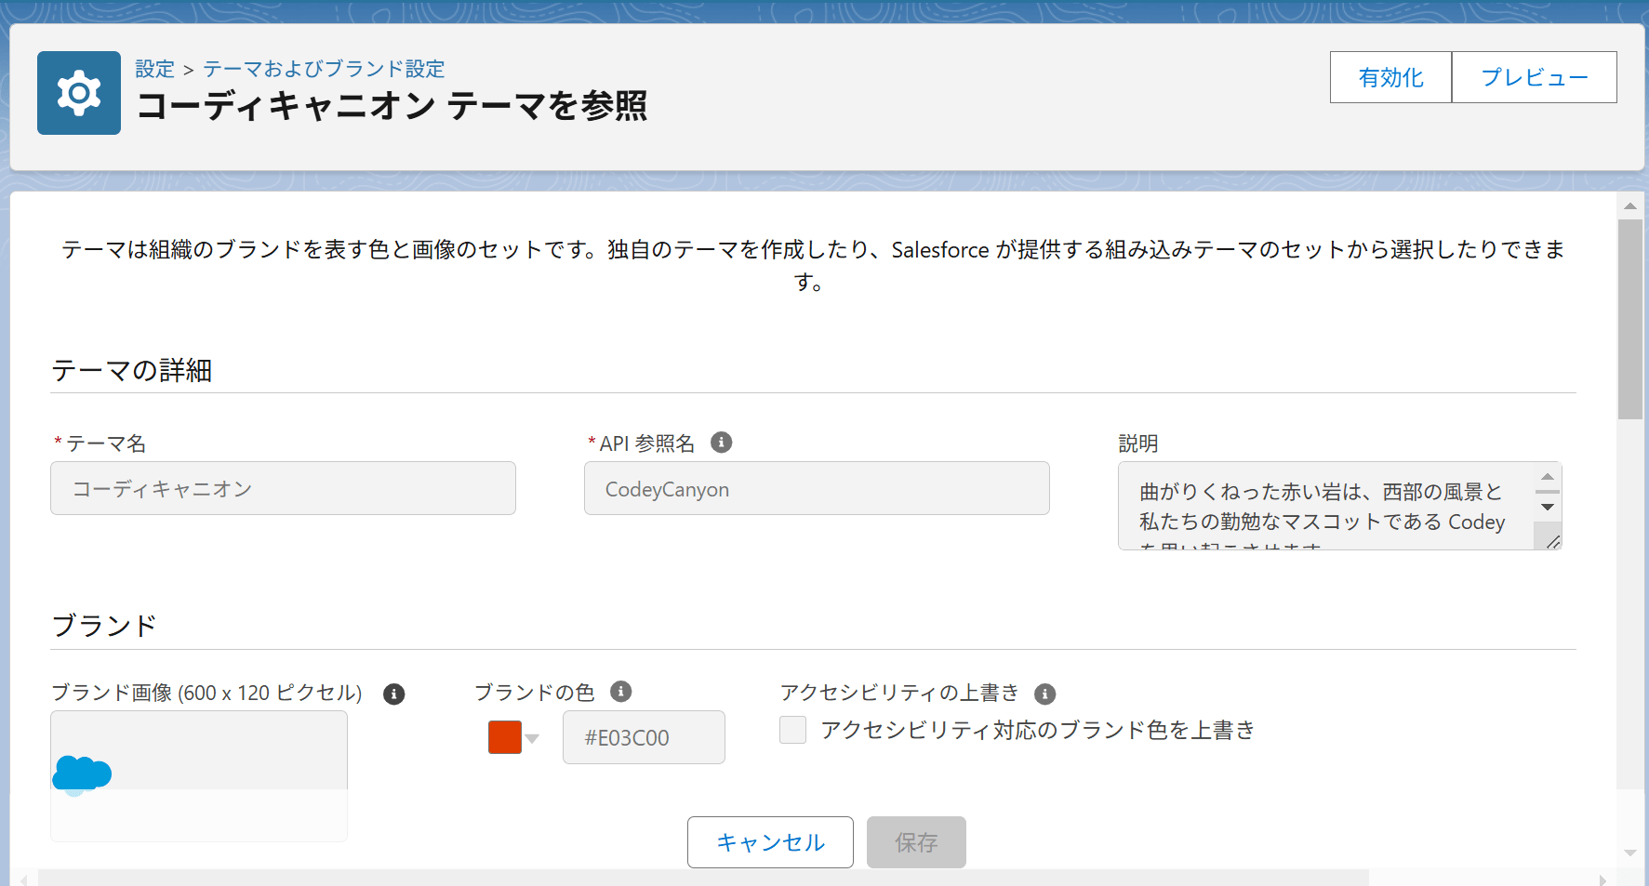
Task: Show info for ブランド画像 help icon
Action: coord(393,694)
